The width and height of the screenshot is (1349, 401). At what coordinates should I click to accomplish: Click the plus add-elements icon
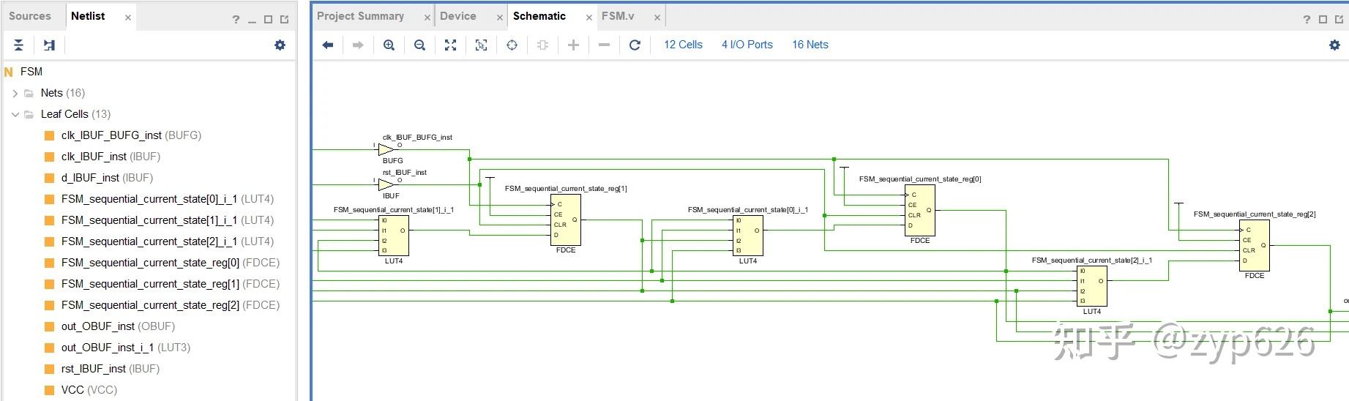point(573,45)
